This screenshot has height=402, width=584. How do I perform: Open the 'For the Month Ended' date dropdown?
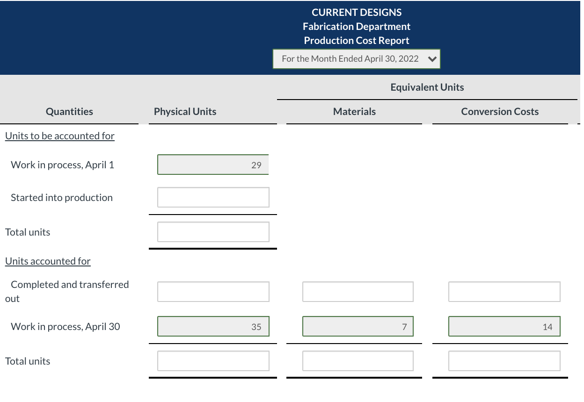(x=357, y=59)
